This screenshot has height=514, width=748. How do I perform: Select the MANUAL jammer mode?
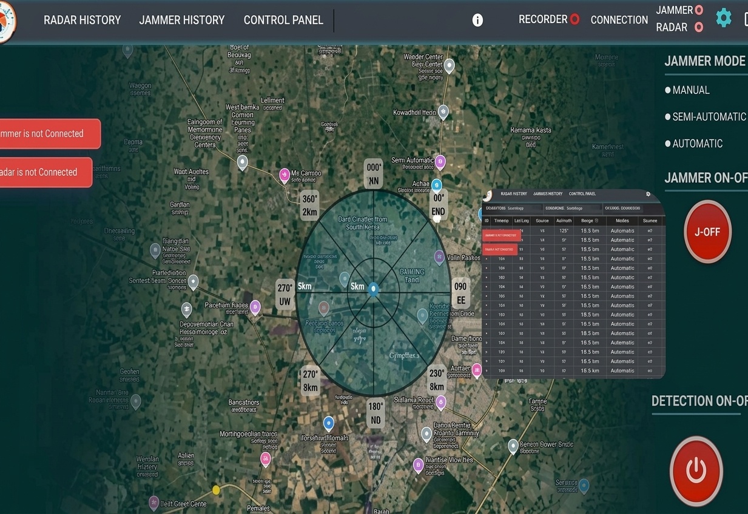[687, 90]
